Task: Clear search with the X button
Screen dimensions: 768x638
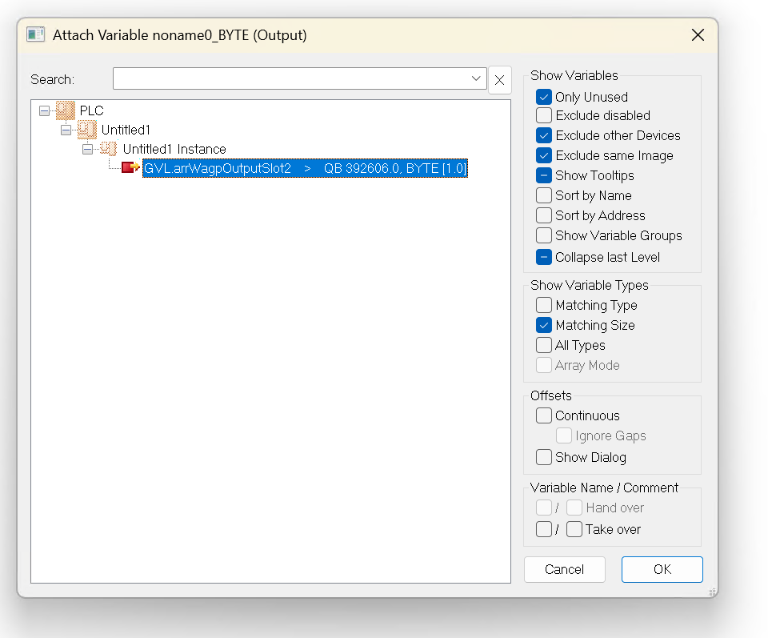Action: [499, 79]
